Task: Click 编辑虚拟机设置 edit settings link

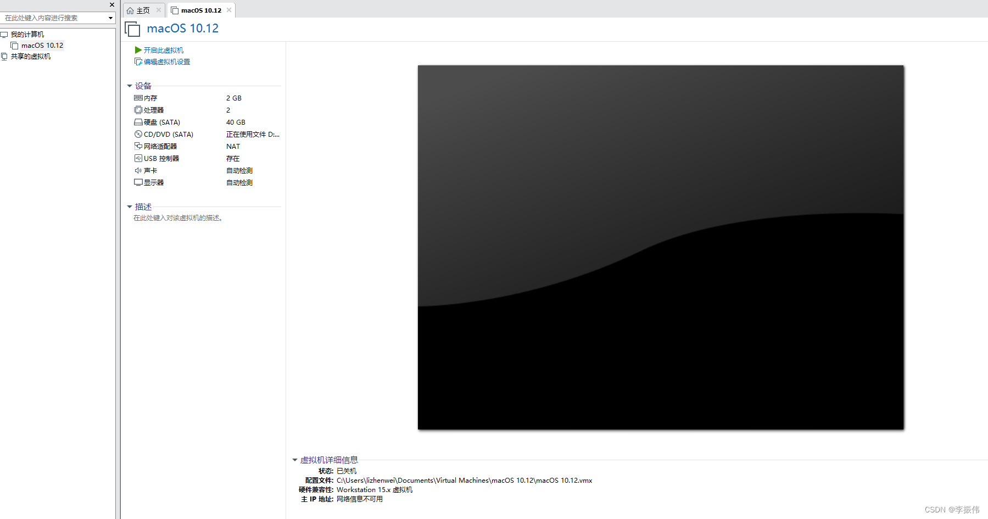Action: [x=167, y=62]
